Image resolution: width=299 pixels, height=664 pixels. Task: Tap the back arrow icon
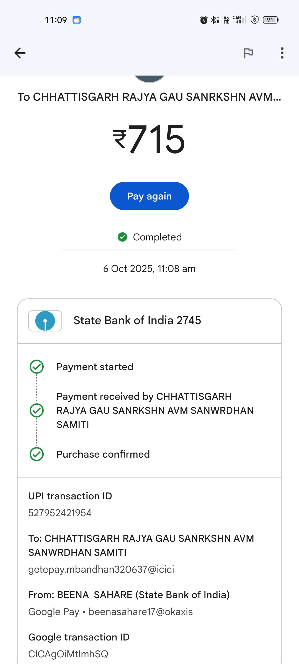[20, 53]
